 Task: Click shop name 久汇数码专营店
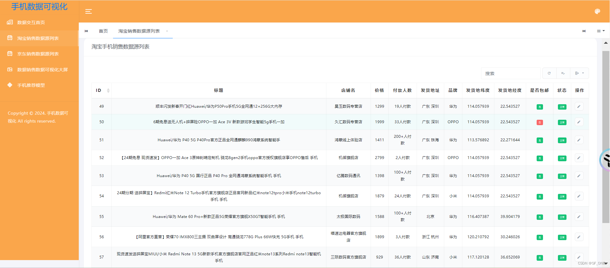(x=348, y=122)
